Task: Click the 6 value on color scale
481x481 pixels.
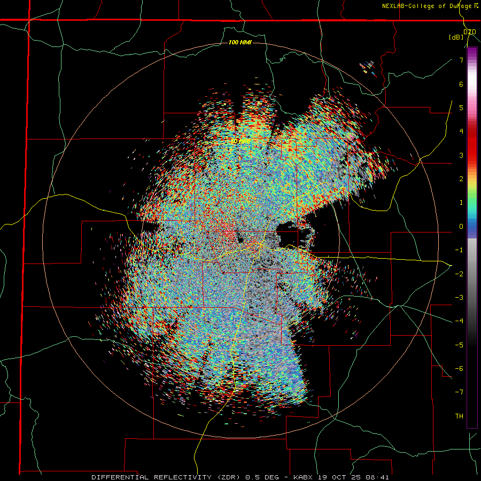Action: click(x=461, y=84)
